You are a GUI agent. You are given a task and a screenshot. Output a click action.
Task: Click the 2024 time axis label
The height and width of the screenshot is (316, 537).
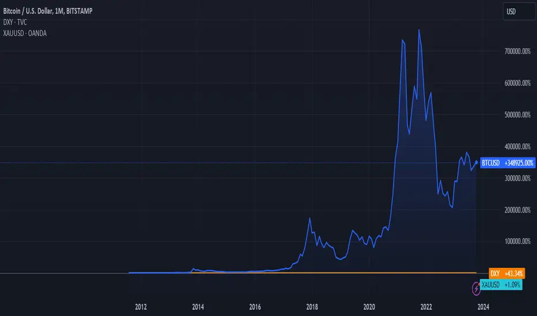pyautogui.click(x=483, y=307)
